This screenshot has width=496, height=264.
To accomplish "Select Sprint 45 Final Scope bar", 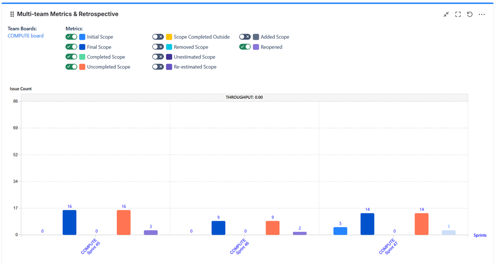I will [x=70, y=222].
